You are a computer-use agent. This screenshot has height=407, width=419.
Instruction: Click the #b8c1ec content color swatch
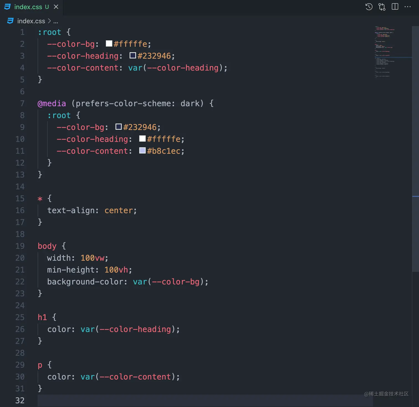142,150
